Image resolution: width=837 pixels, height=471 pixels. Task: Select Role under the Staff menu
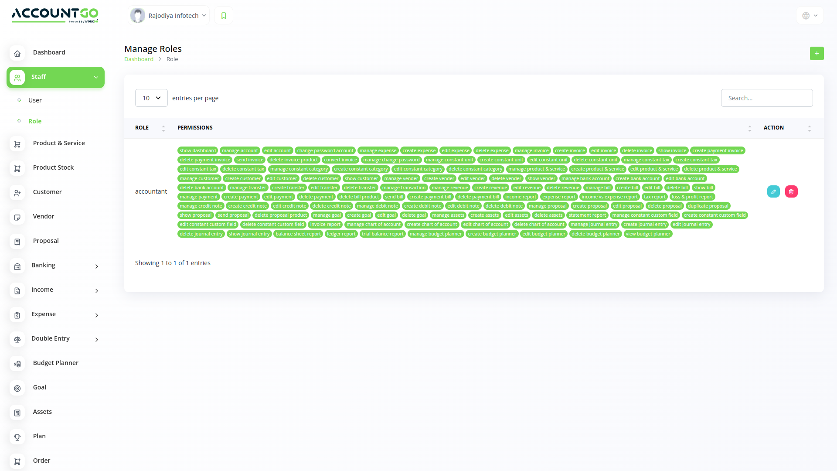pyautogui.click(x=35, y=121)
